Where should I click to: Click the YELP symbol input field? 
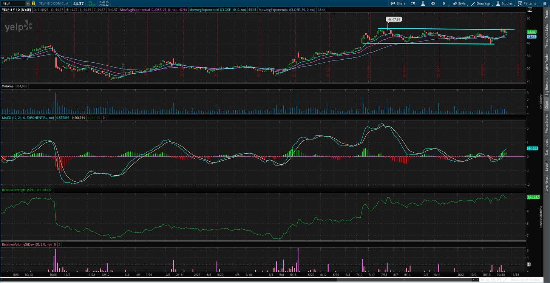coord(13,3)
